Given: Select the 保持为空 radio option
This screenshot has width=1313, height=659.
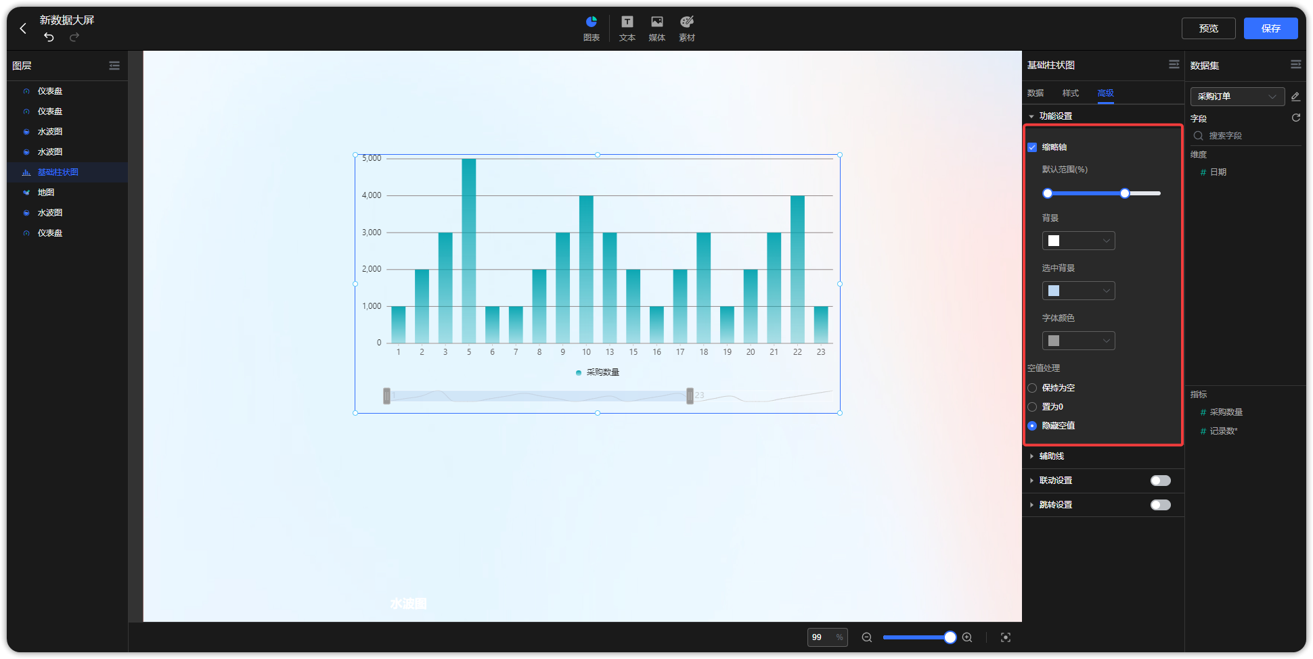Looking at the screenshot, I should coord(1032,388).
